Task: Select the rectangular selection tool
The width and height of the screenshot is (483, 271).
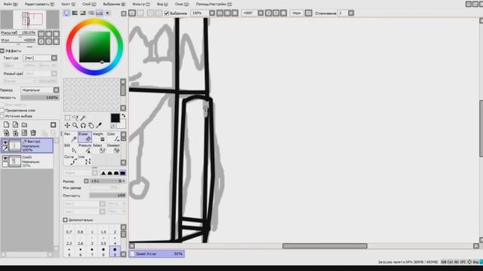Action: click(x=67, y=117)
